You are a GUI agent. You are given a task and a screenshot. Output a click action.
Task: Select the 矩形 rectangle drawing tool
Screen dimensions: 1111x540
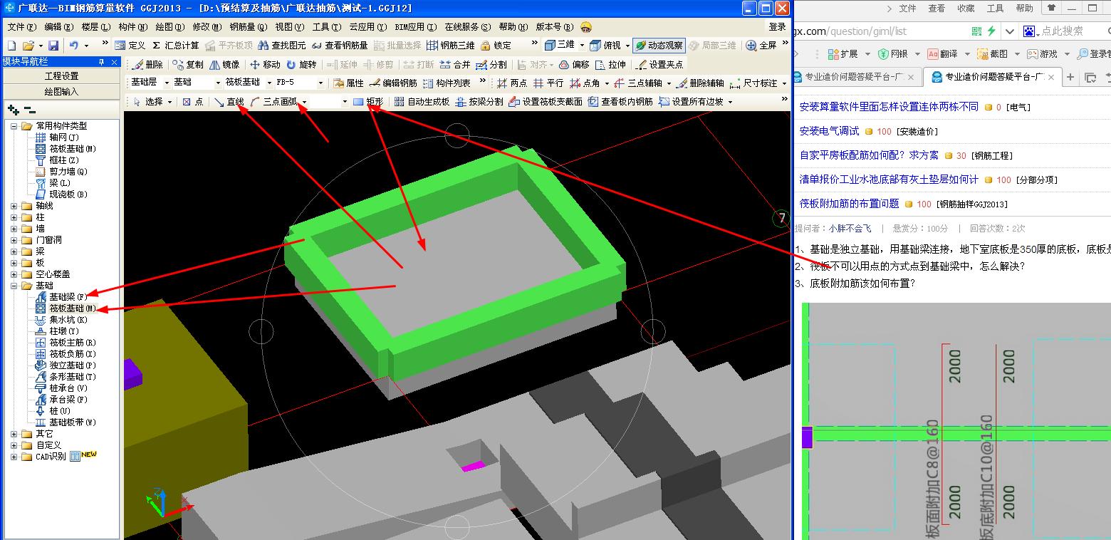tap(368, 102)
